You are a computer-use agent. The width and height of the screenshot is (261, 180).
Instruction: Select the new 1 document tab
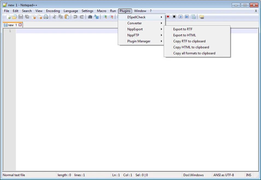(13, 25)
